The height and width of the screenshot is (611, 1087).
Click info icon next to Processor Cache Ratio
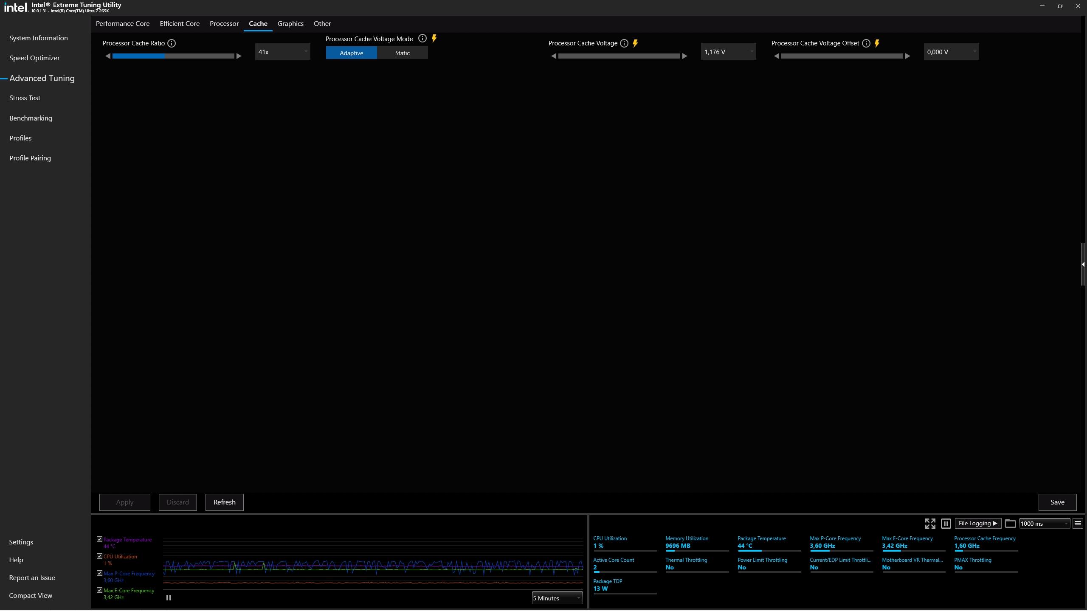pos(172,43)
